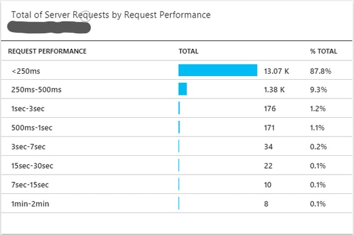Image resolution: width=354 pixels, height=235 pixels.
Task: Select the 250ms-500ms row label
Action: [36, 89]
